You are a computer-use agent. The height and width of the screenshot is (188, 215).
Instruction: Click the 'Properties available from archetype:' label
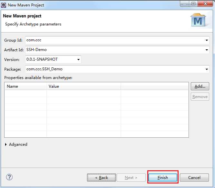[x=38, y=78]
